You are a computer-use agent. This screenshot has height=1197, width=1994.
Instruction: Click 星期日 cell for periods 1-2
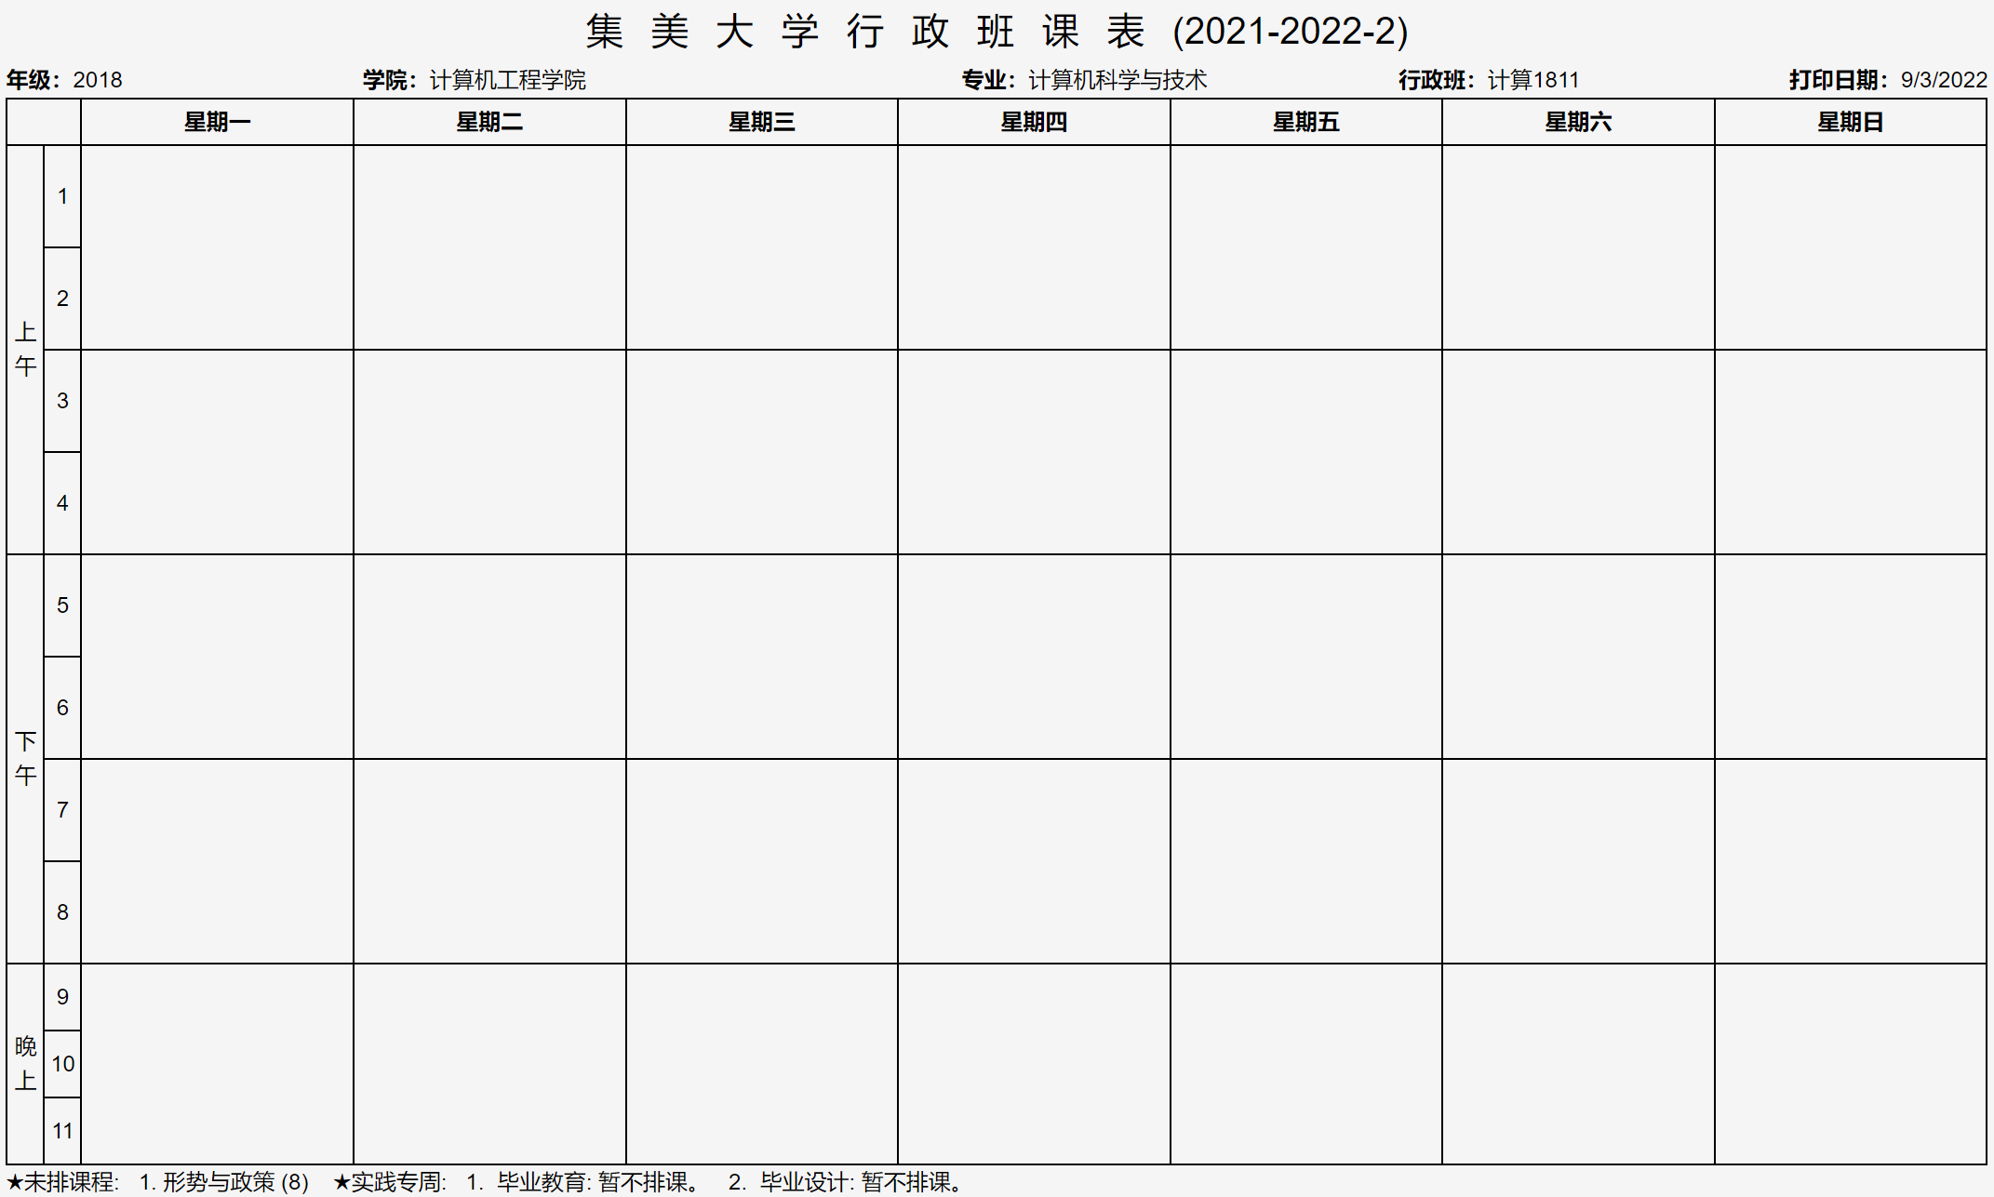(x=1851, y=247)
